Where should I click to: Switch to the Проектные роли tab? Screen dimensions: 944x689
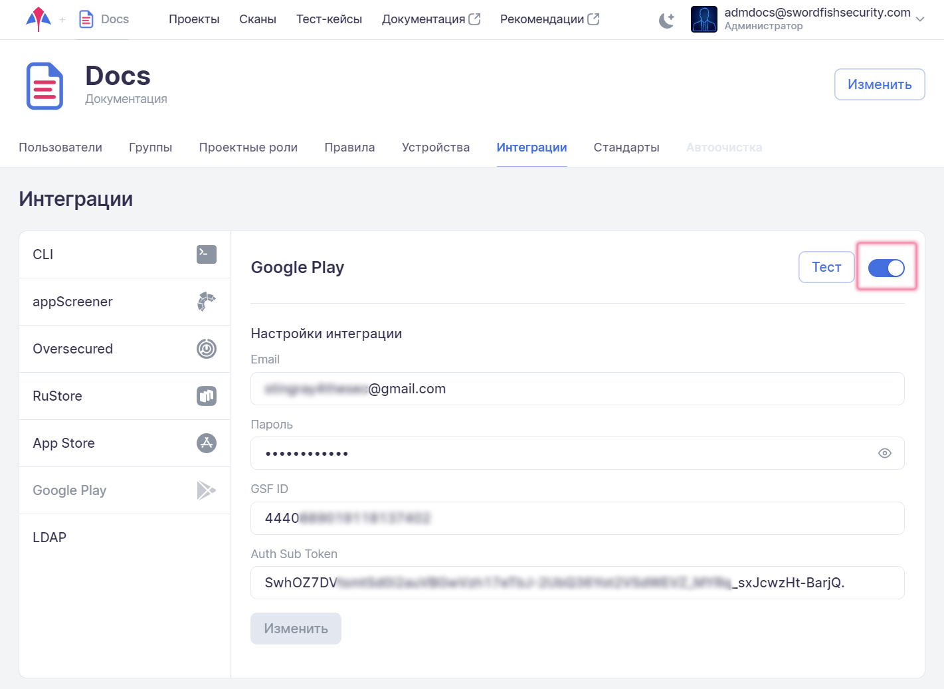[248, 148]
